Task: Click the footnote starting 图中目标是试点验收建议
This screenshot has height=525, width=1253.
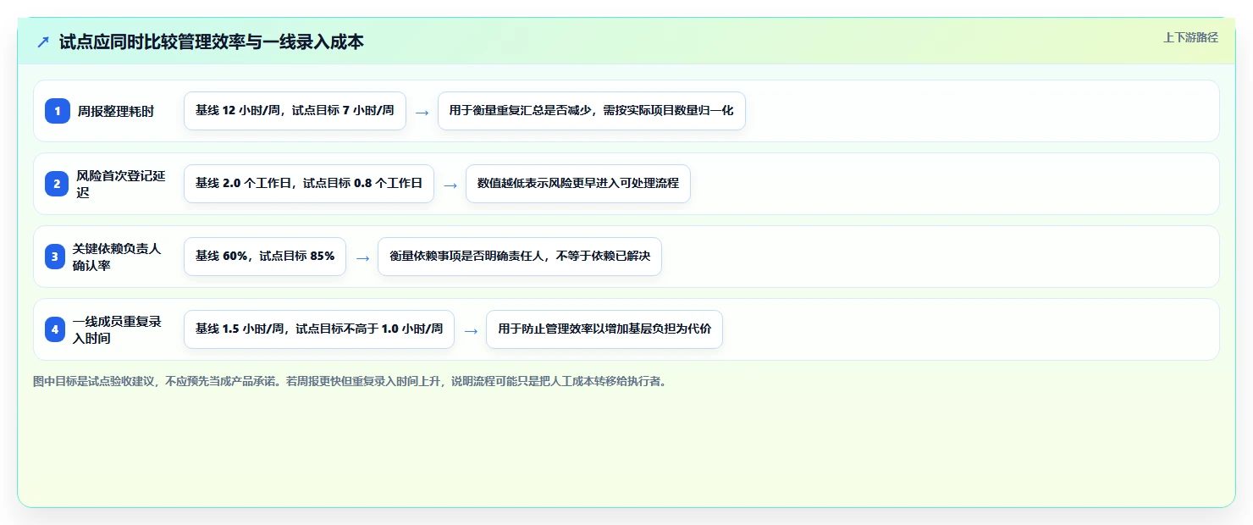Action: (350, 382)
